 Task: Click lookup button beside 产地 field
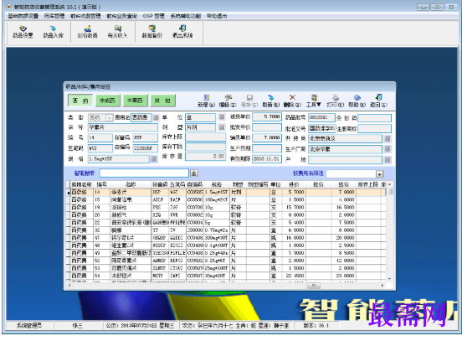[x=388, y=159]
